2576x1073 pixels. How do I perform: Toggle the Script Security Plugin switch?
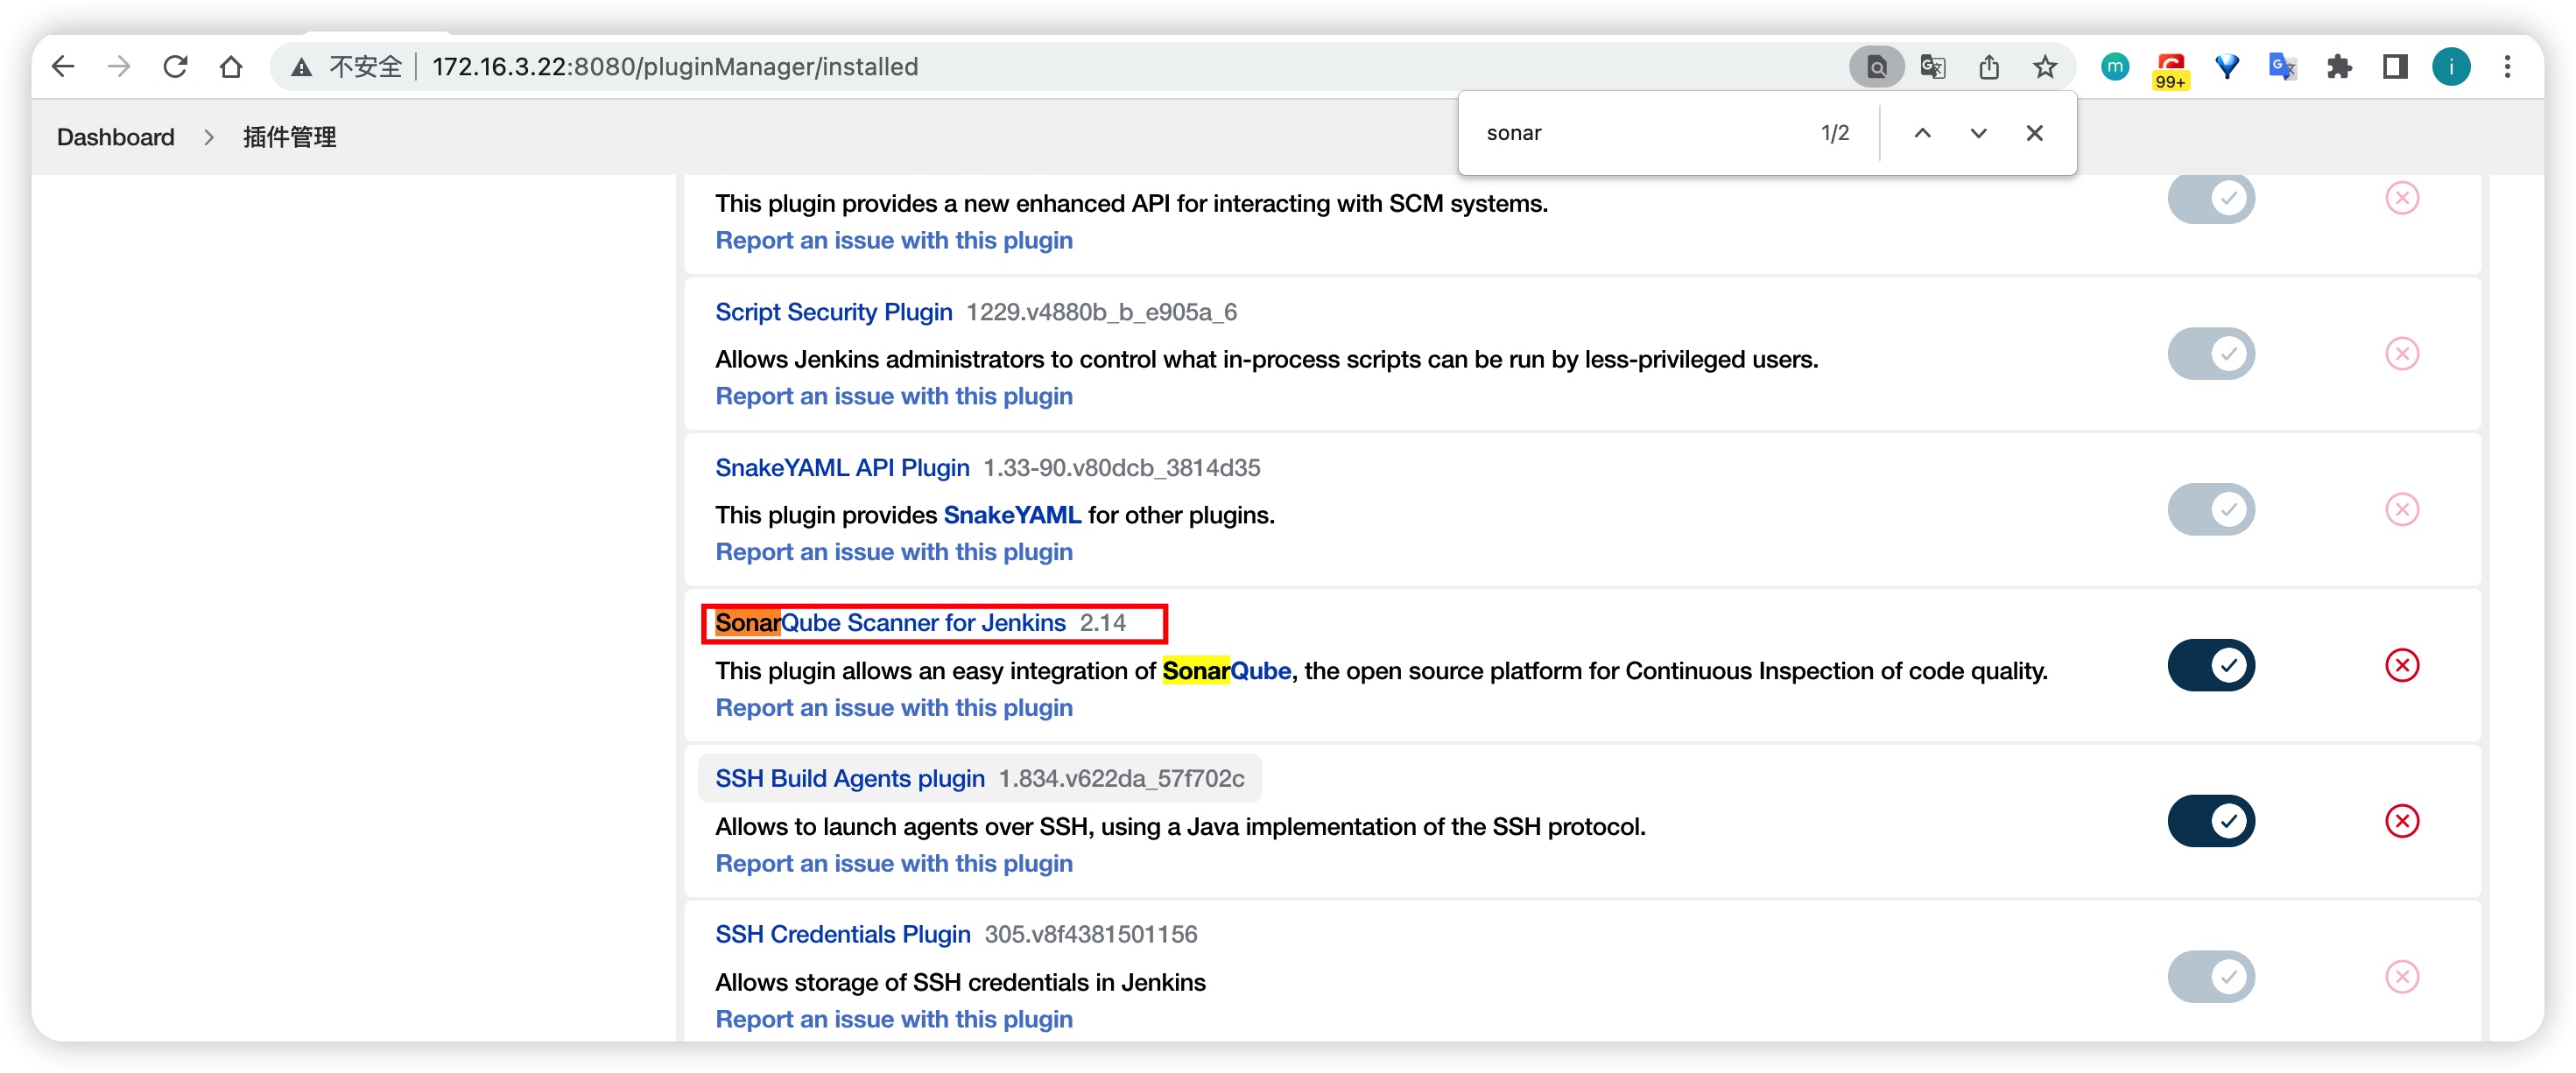pos(2211,354)
